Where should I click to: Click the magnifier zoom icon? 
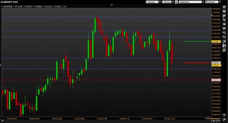(x=224, y=20)
